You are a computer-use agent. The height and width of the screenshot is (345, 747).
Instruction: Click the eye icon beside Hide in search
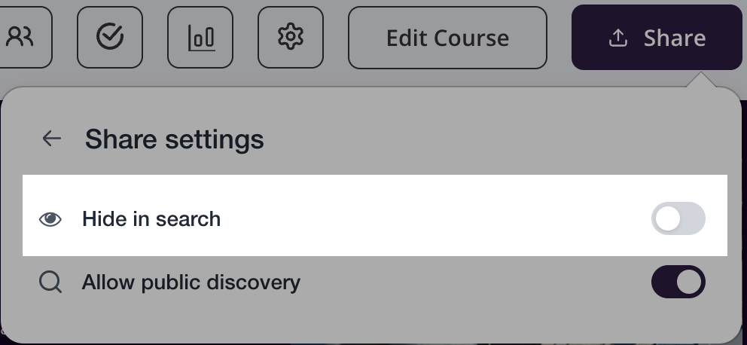[50, 219]
